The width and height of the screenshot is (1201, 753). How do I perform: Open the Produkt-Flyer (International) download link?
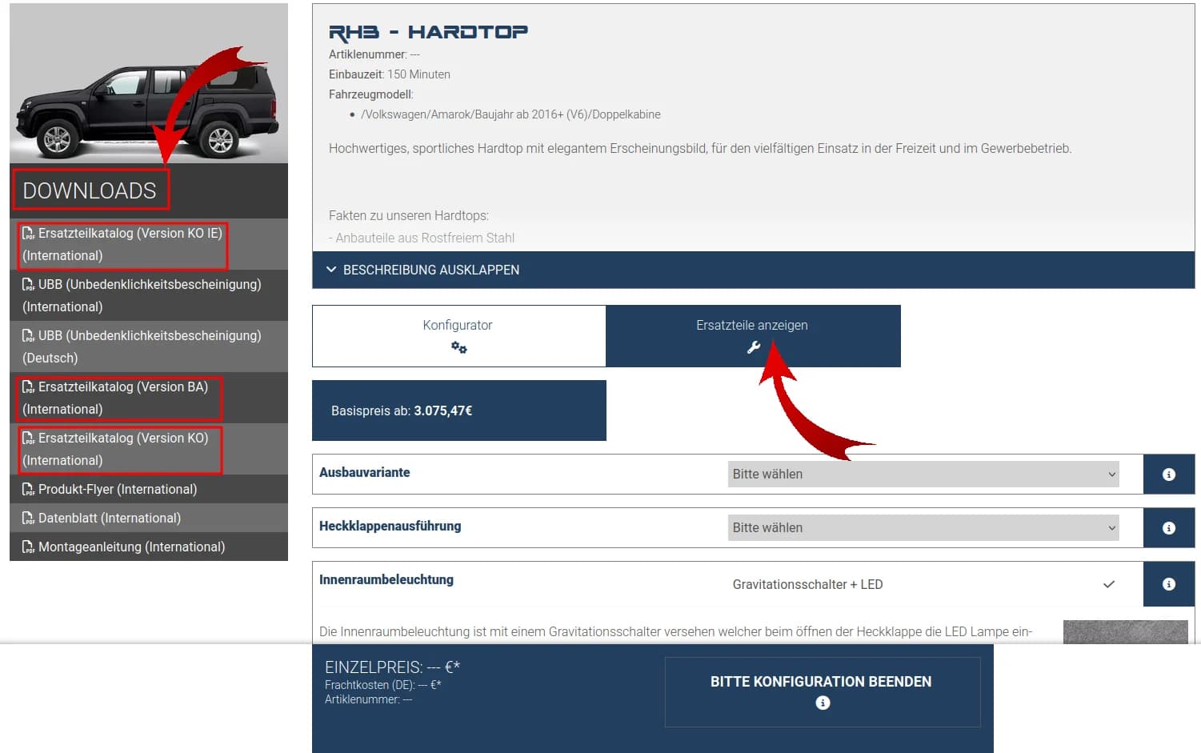point(118,489)
